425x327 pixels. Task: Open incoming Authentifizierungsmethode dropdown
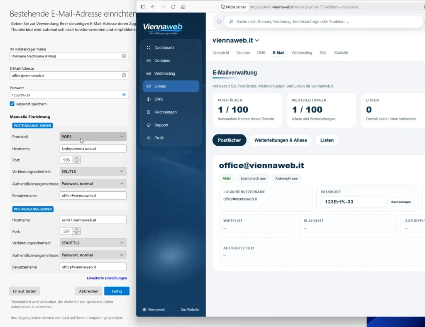click(93, 183)
